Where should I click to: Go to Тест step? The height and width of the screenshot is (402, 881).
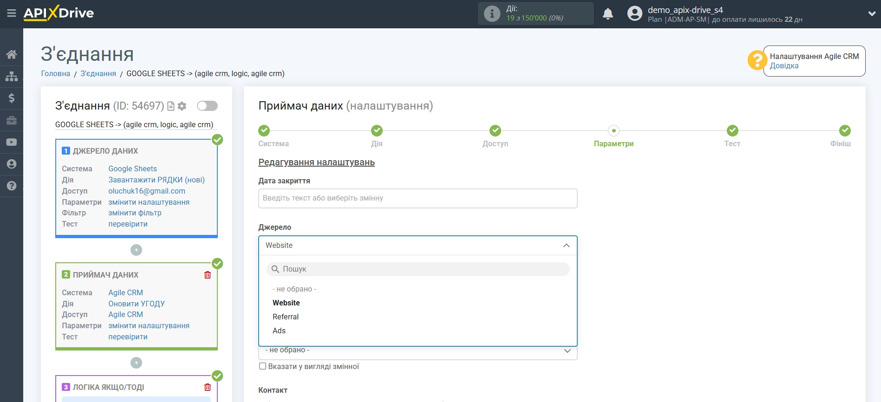point(732,131)
